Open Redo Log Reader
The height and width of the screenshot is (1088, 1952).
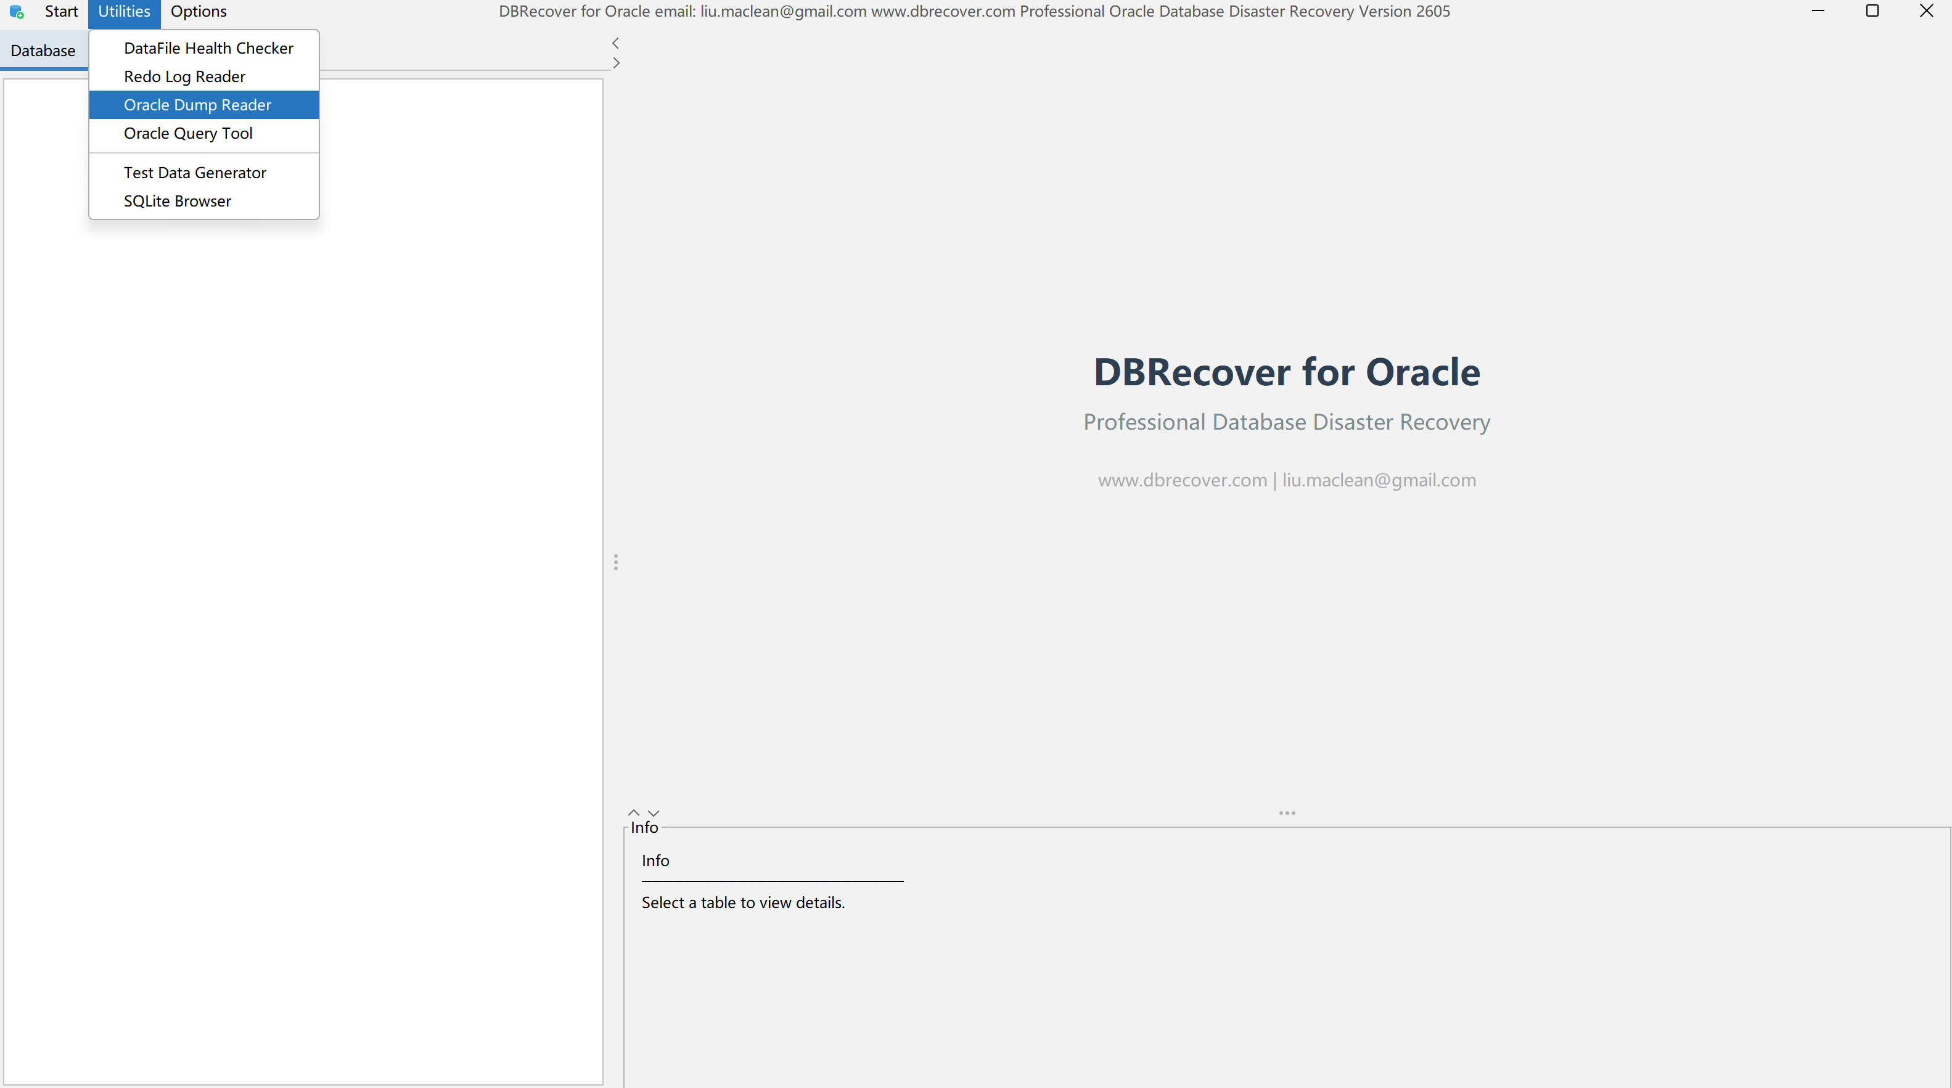204,76
